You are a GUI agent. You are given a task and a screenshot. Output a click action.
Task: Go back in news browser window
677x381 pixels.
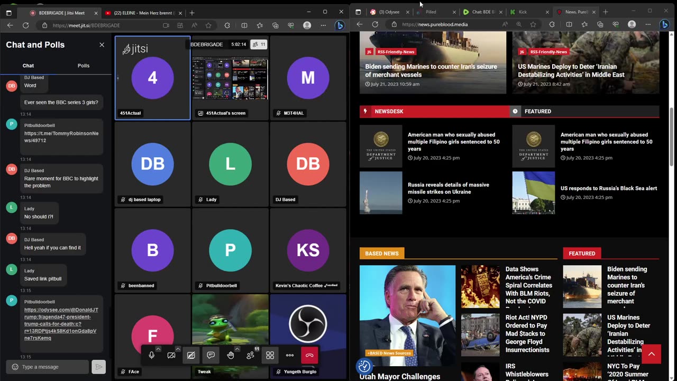tap(360, 24)
